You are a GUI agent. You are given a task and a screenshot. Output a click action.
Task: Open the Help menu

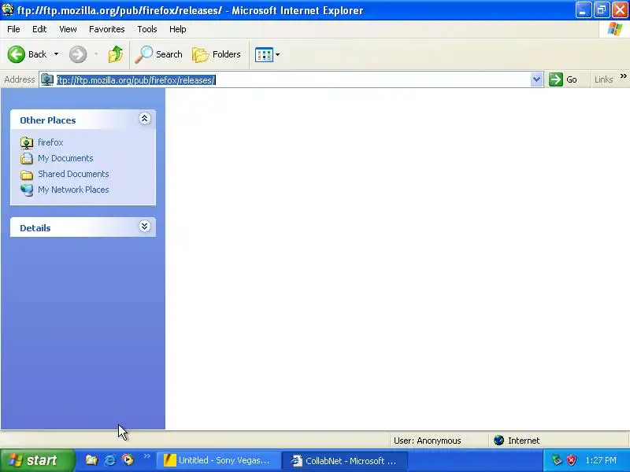(178, 29)
